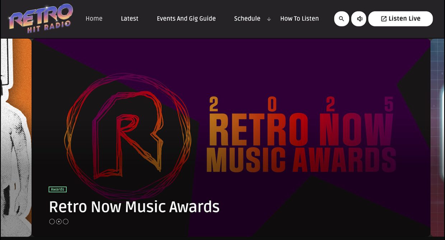This screenshot has height=240, width=445.
Task: Select the third carousel dot
Action: (65, 222)
